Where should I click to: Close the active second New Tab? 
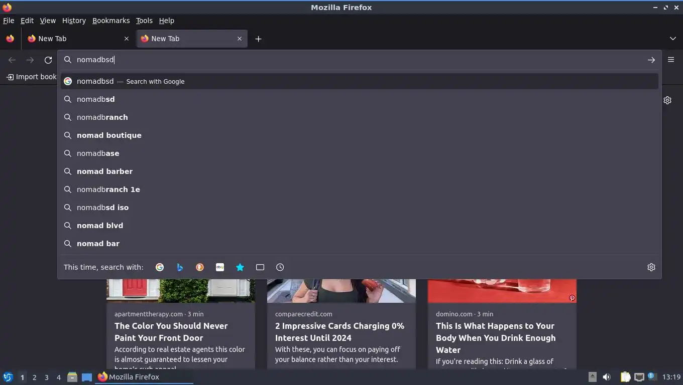click(240, 39)
